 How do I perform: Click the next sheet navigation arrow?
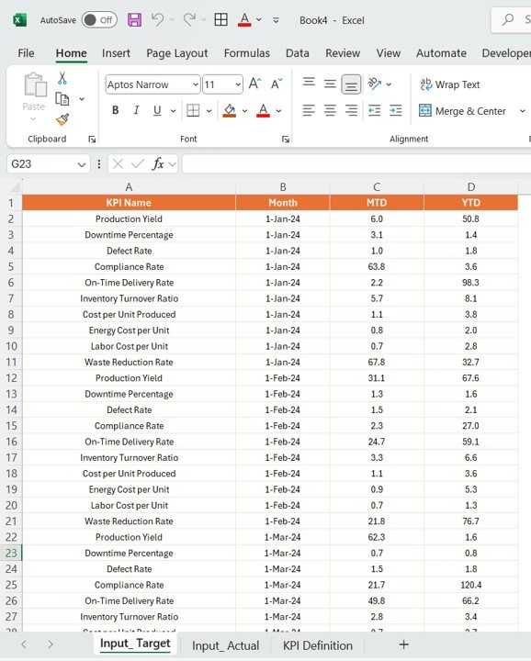(51, 644)
